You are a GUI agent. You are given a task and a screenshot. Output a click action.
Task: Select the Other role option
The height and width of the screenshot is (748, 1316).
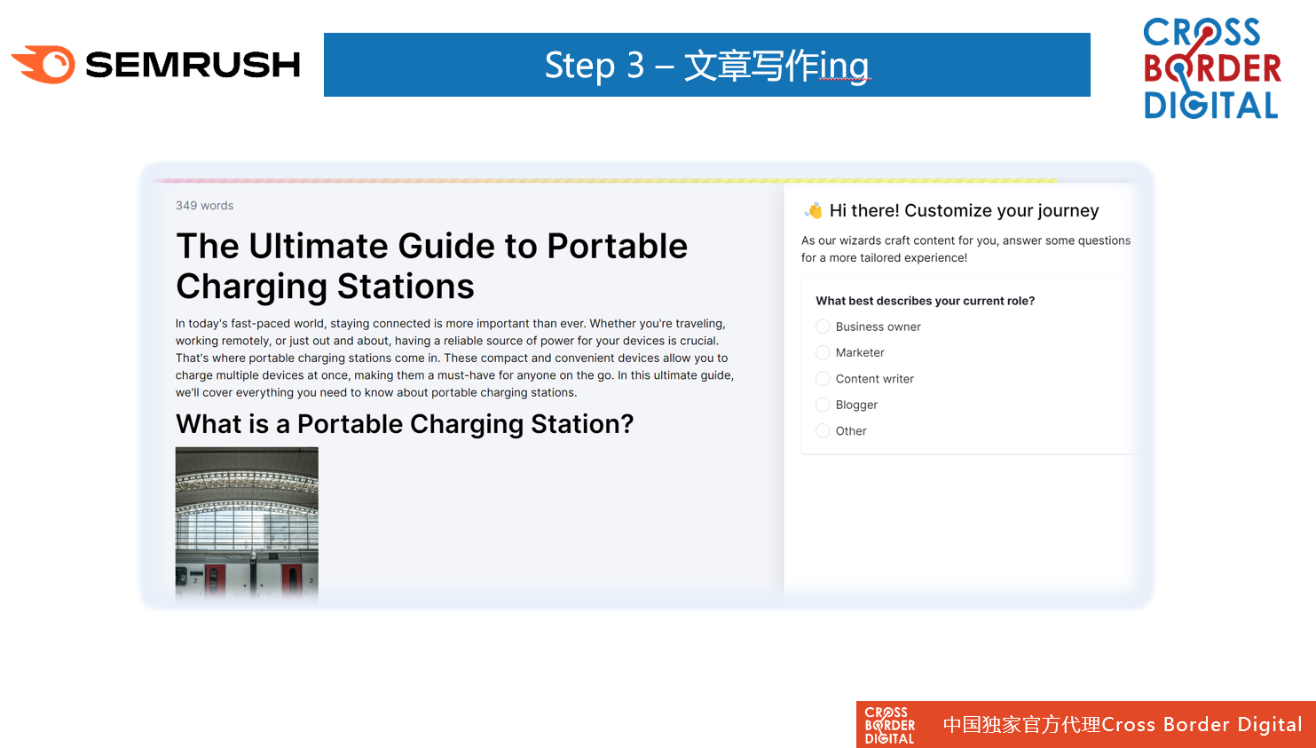[x=823, y=431]
